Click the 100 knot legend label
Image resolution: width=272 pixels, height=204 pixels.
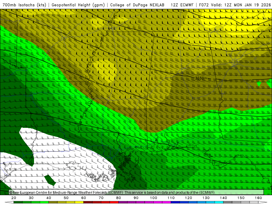pos(154,198)
